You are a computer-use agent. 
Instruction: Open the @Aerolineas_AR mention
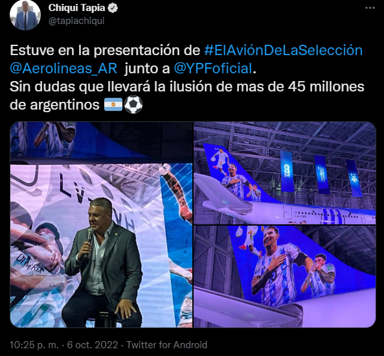(x=63, y=69)
